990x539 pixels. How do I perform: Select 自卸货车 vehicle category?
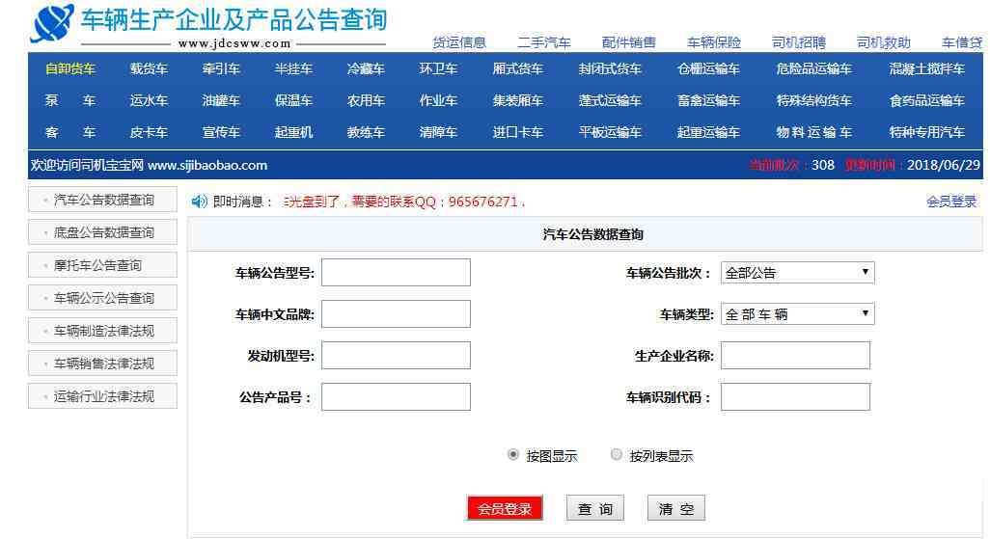(x=70, y=69)
